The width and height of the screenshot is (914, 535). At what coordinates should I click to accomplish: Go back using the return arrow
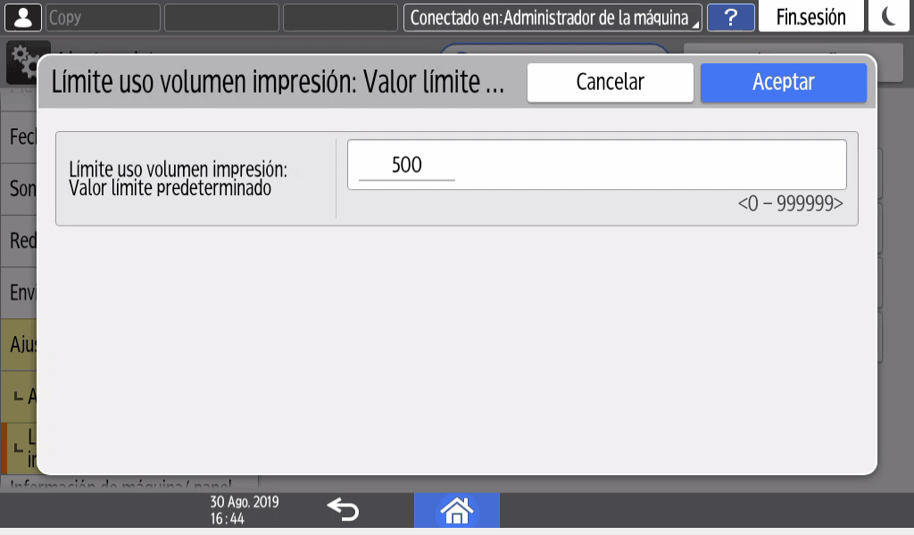343,509
